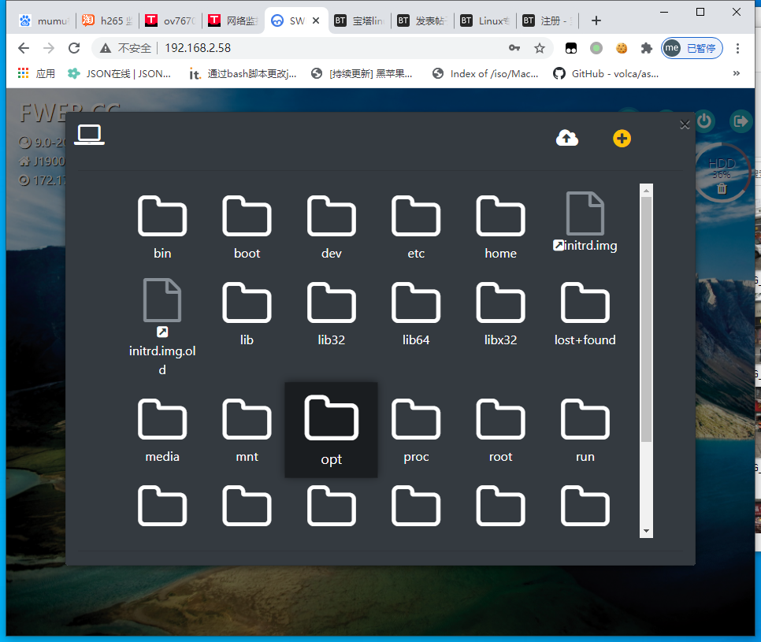This screenshot has height=642, width=761.
Task: Open the root folder
Action: click(x=500, y=429)
